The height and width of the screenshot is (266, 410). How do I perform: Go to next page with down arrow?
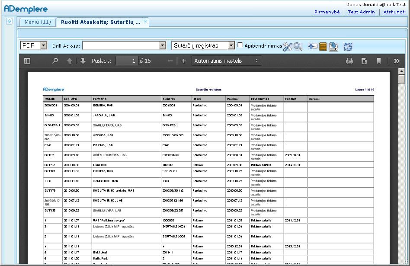point(83,61)
